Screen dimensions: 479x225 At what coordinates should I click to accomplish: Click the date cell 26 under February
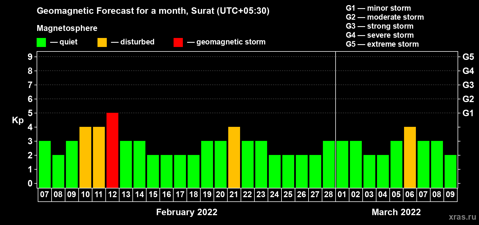pyautogui.click(x=302, y=195)
